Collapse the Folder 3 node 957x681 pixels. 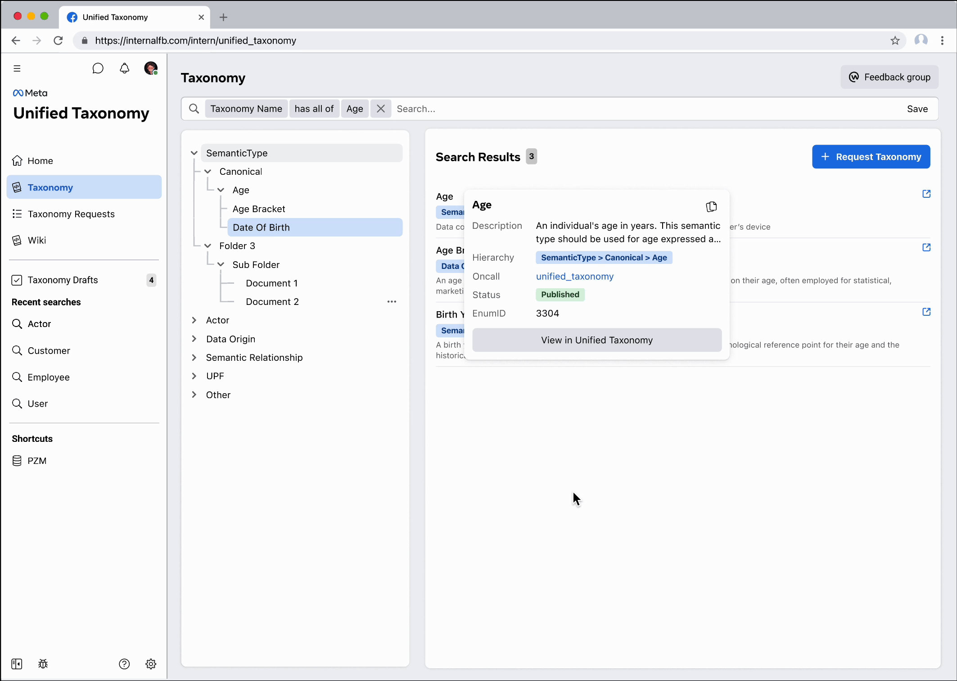click(x=208, y=246)
